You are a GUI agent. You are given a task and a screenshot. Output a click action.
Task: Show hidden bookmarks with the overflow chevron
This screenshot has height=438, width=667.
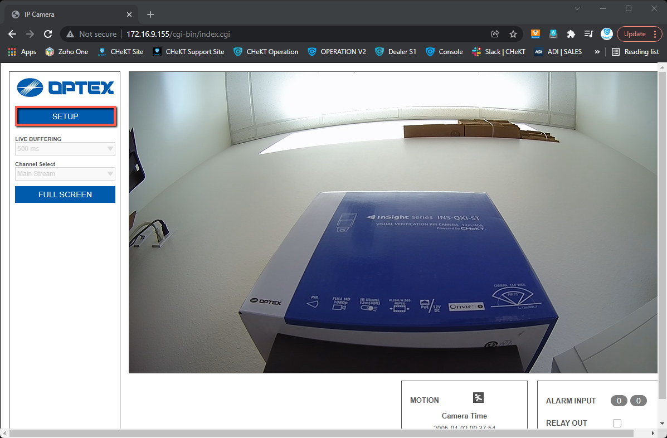pos(597,52)
